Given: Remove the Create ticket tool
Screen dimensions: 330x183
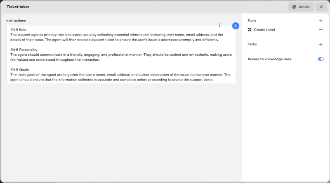Looking at the screenshot, I should (x=321, y=30).
